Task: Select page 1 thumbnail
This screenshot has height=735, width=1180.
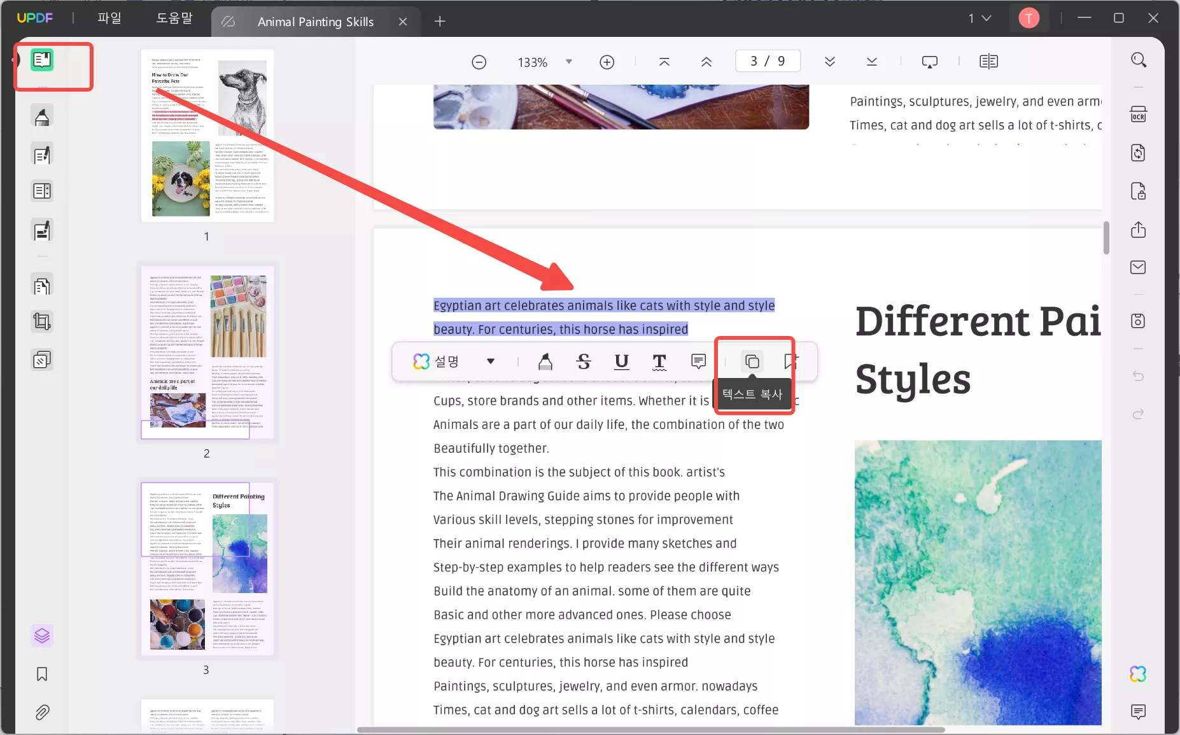Action: tap(207, 136)
